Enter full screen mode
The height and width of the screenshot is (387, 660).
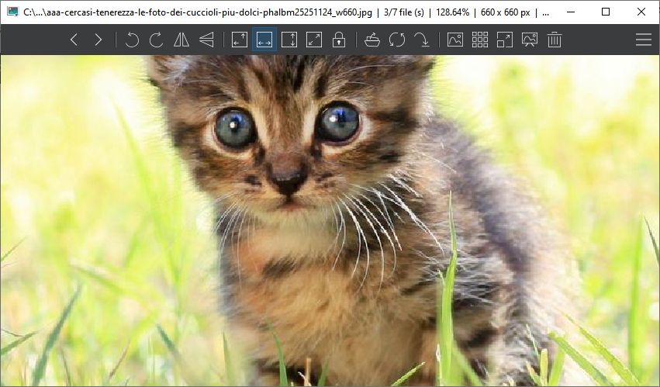click(505, 40)
